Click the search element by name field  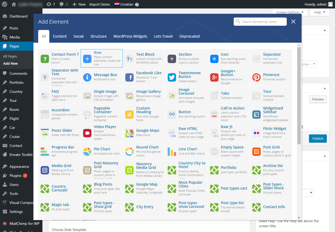pos(263,22)
